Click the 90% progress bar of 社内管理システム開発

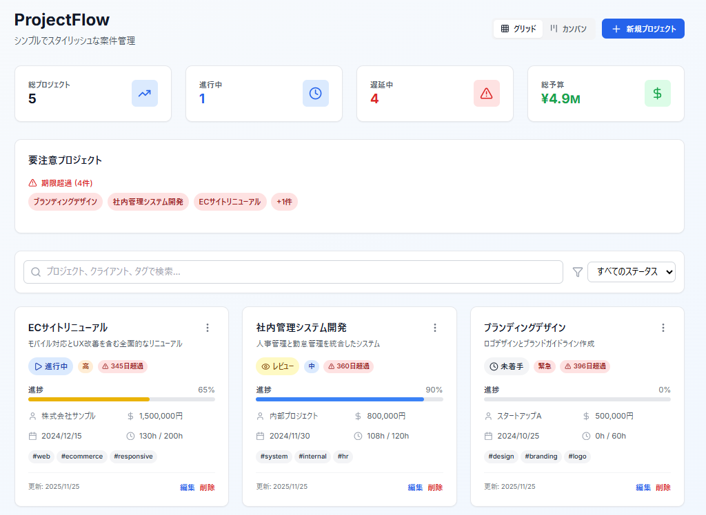(349, 399)
